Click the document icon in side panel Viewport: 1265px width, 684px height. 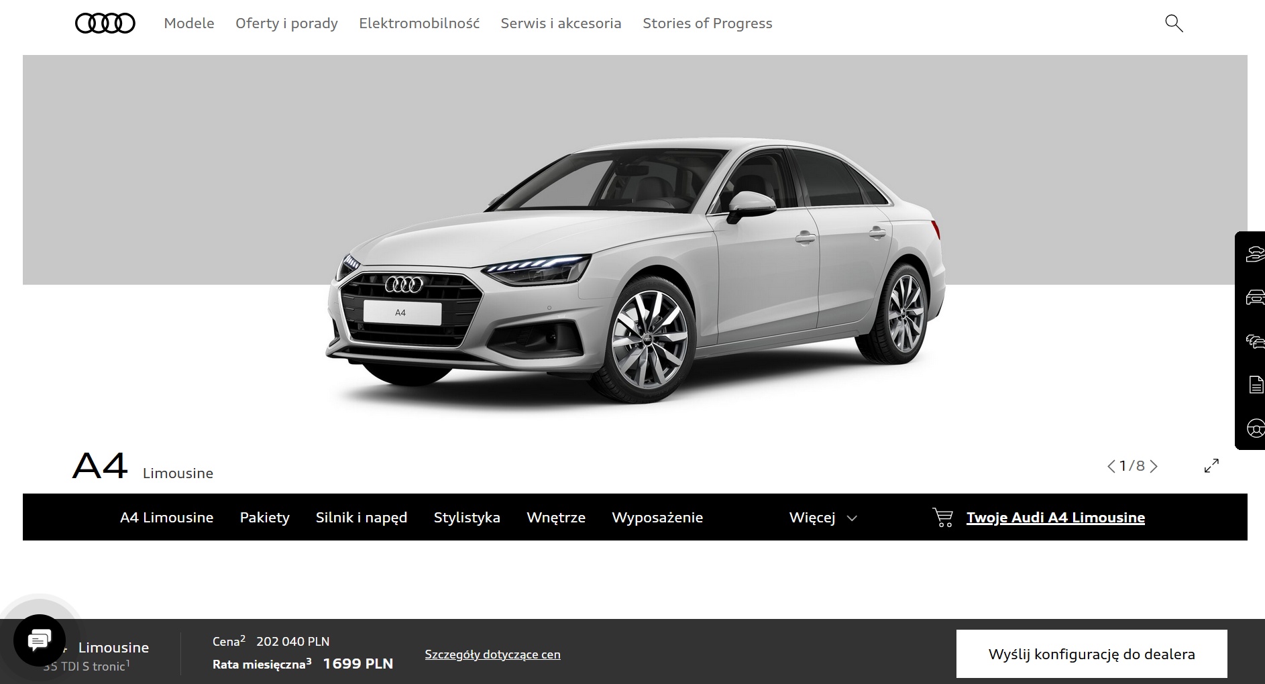(1256, 384)
